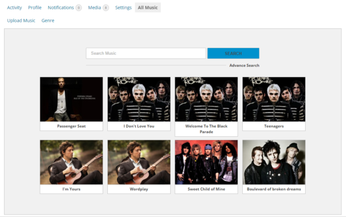Click the Media count badge

click(106, 8)
